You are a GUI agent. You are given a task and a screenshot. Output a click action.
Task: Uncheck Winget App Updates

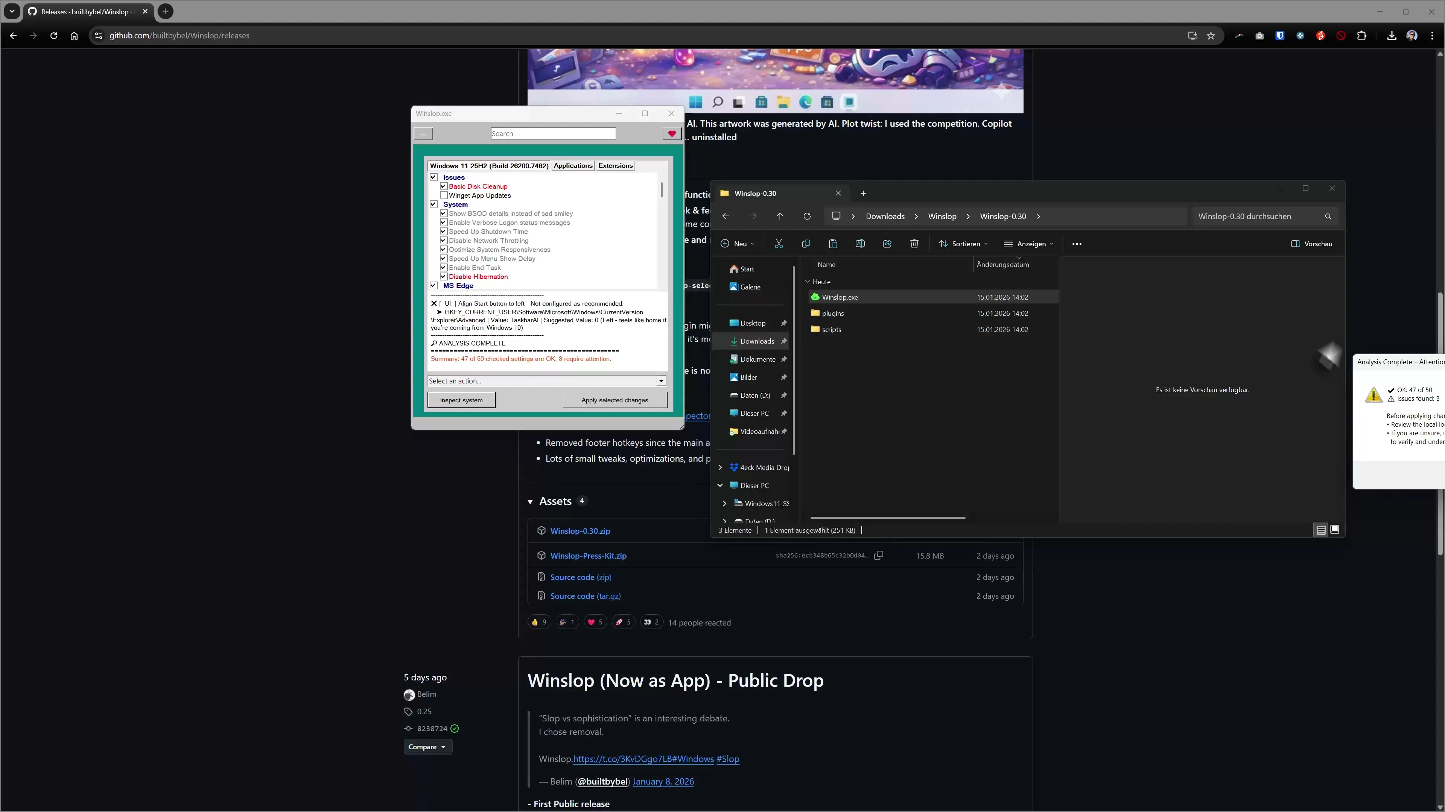pyautogui.click(x=444, y=195)
